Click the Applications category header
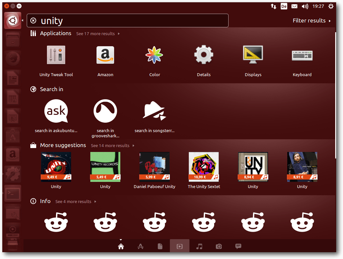The image size is (343, 259). pos(55,33)
